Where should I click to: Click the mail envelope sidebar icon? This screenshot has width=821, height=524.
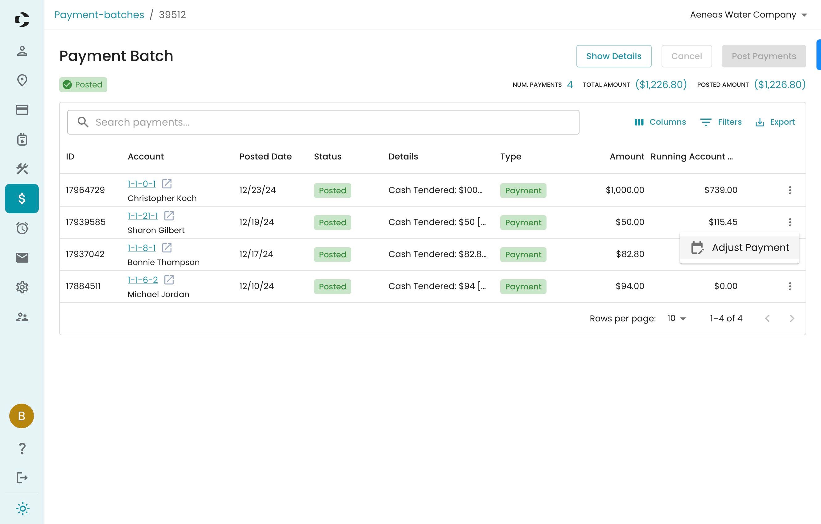22,258
